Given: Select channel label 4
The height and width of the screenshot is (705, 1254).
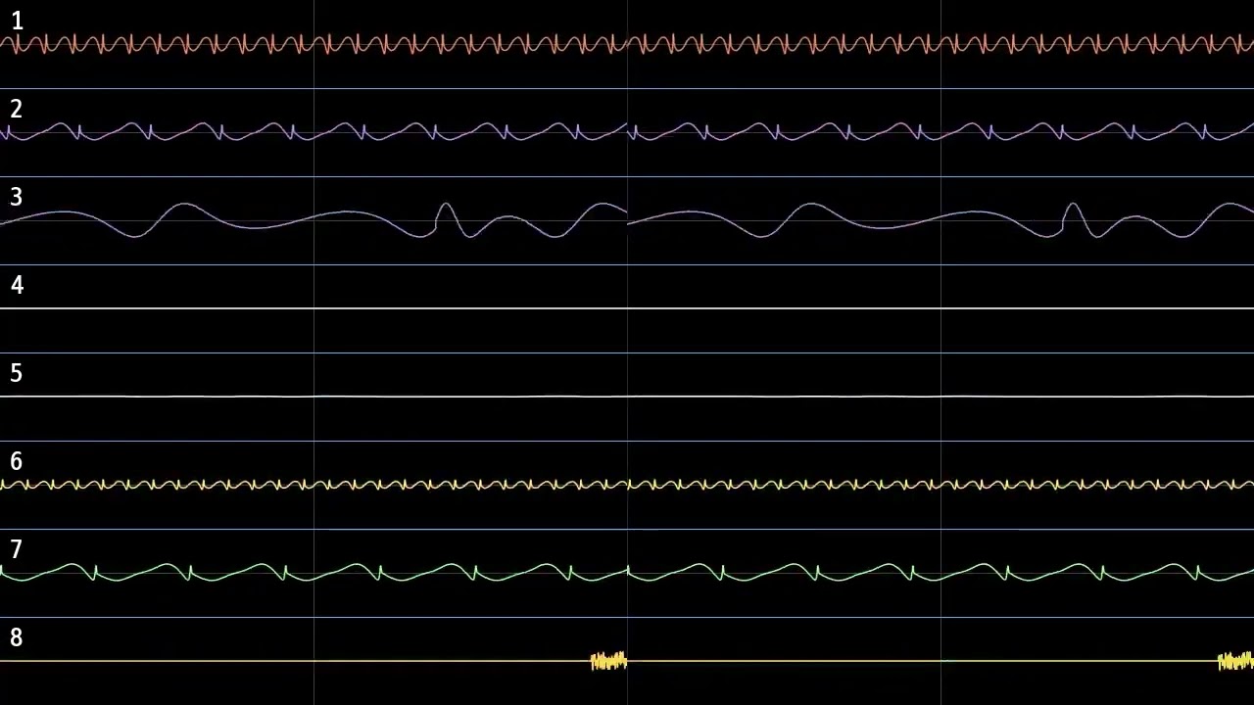Looking at the screenshot, I should 17,285.
